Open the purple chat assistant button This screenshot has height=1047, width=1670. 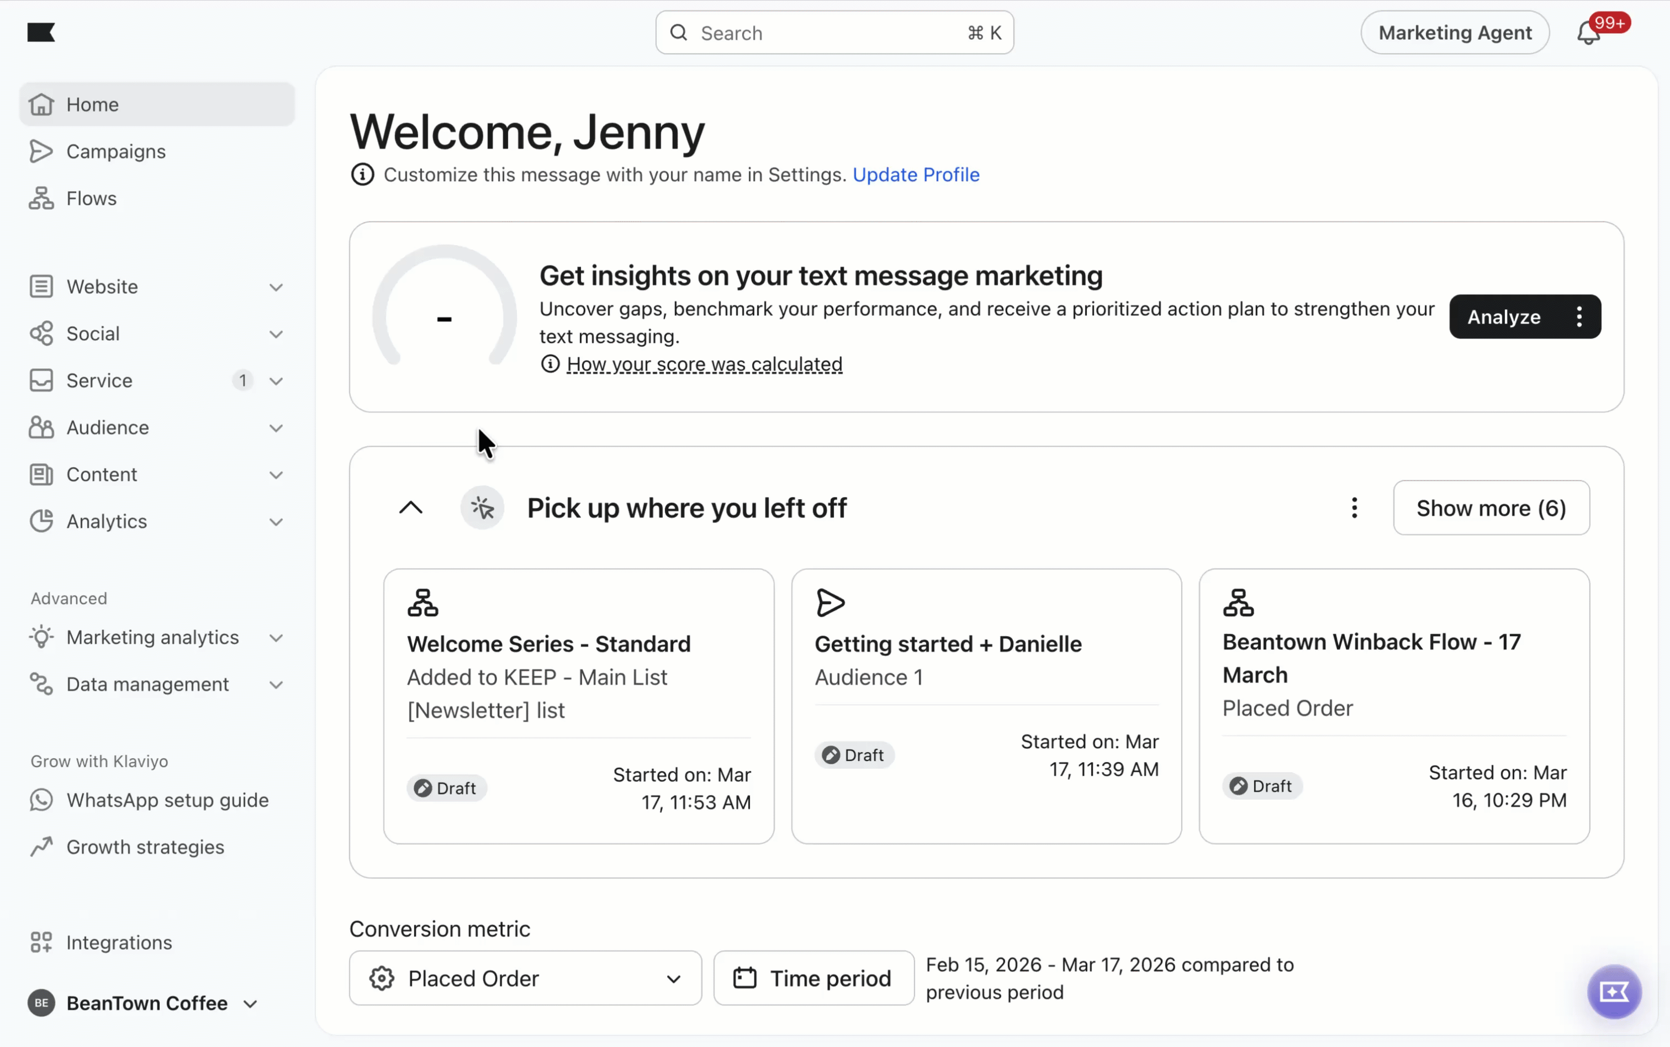pos(1614,992)
